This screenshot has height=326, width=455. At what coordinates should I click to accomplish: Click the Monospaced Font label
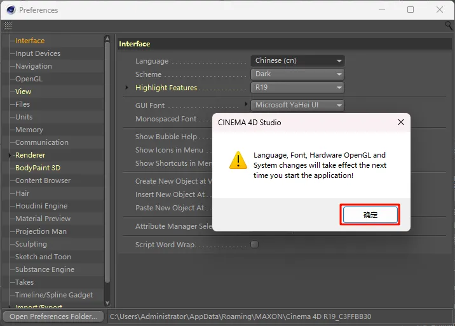pyautogui.click(x=166, y=119)
